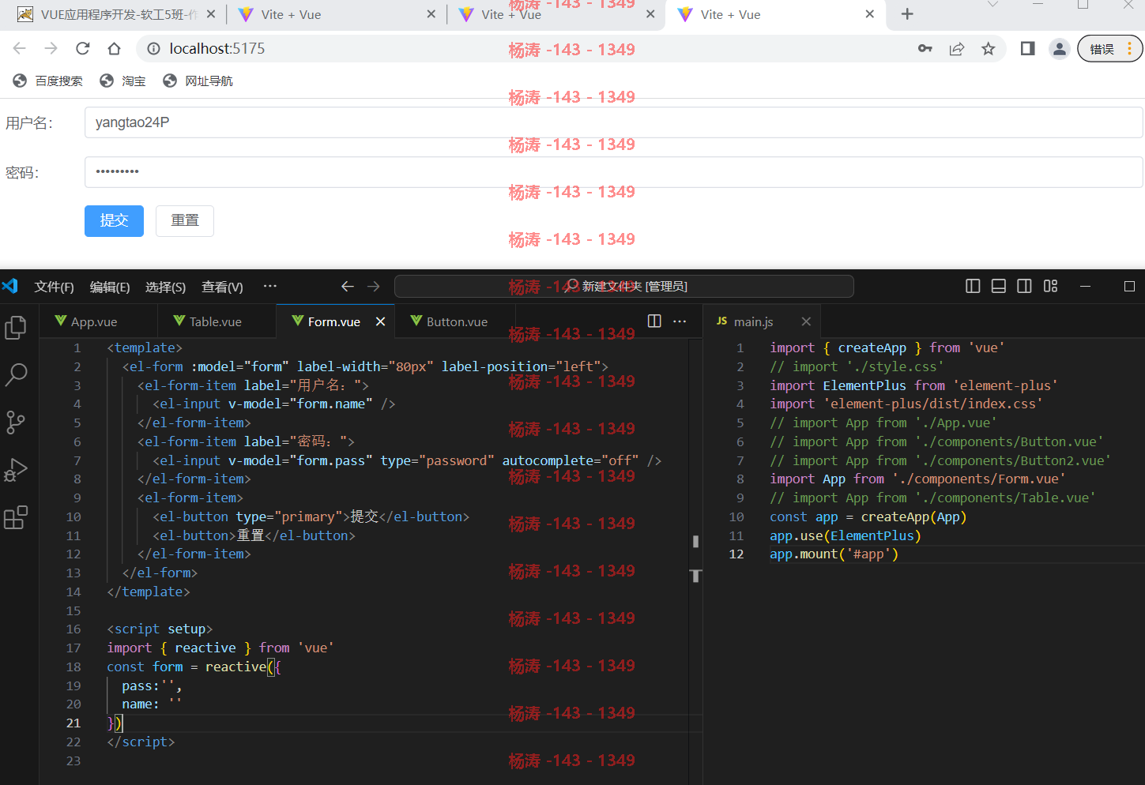Open 百度搜索 bookmark
This screenshot has width=1145, height=785.
click(48, 81)
